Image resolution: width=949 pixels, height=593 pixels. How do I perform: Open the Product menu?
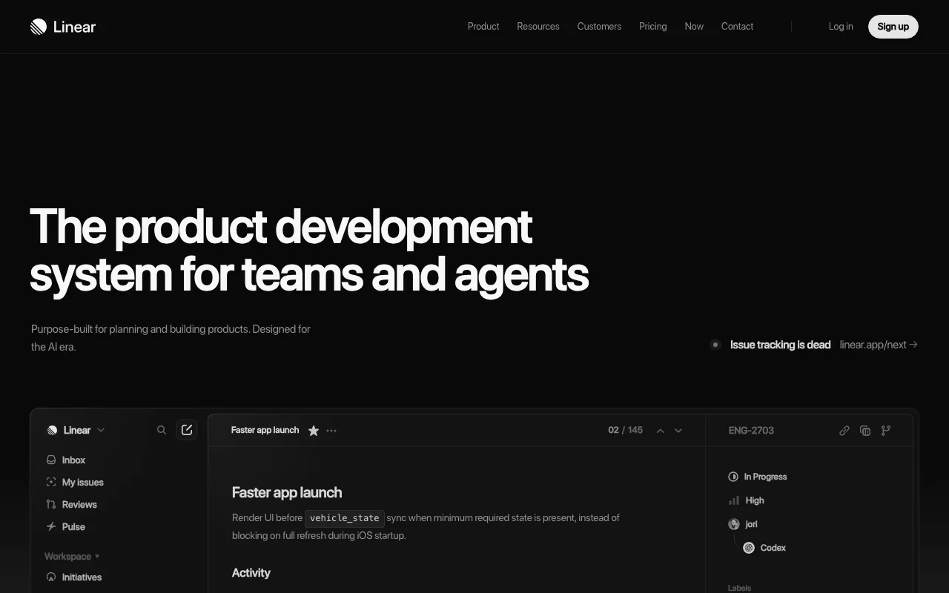[x=483, y=27]
